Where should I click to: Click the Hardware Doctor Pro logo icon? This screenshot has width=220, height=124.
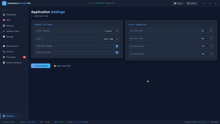(x=4, y=3)
